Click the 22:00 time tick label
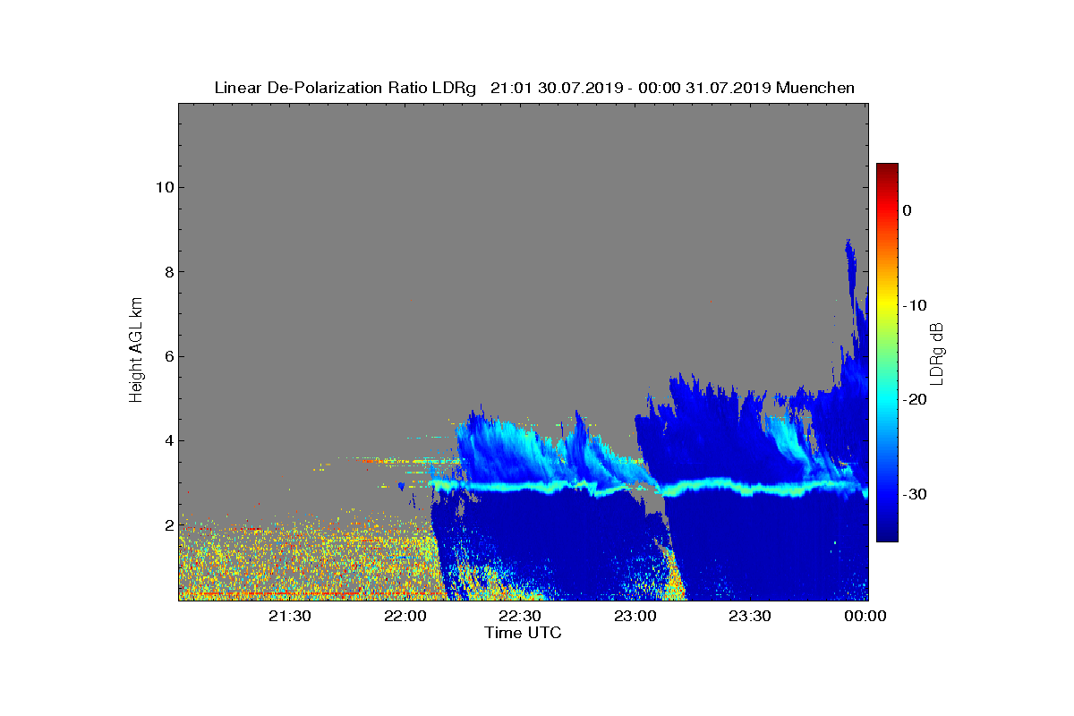 [405, 616]
